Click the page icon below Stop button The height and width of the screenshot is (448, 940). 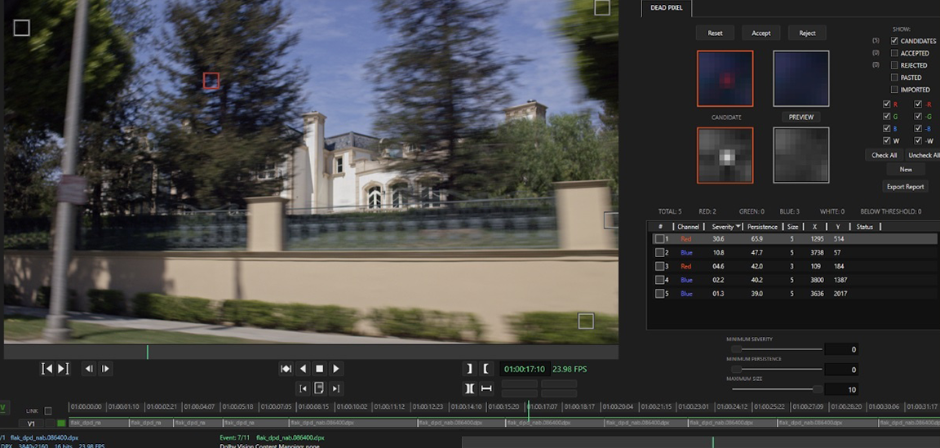(x=319, y=388)
